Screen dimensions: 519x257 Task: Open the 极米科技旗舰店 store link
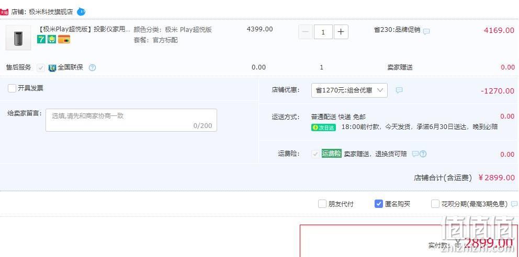(x=51, y=12)
